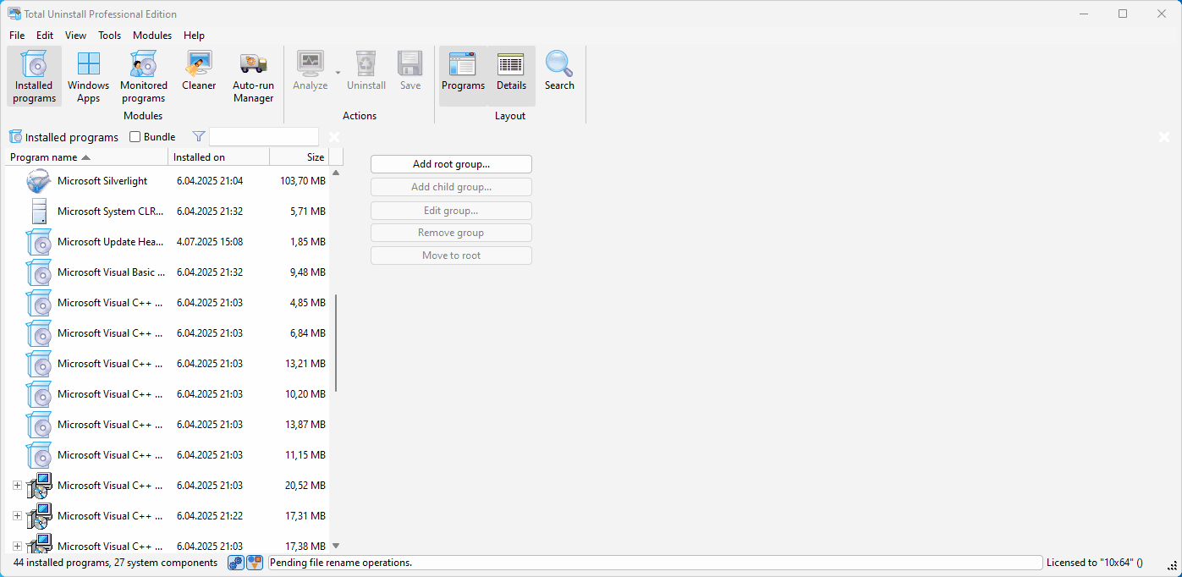Click the filter funnel icon
Image resolution: width=1182 pixels, height=577 pixels.
pos(199,137)
